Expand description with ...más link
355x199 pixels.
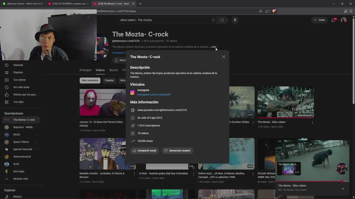click(213, 47)
